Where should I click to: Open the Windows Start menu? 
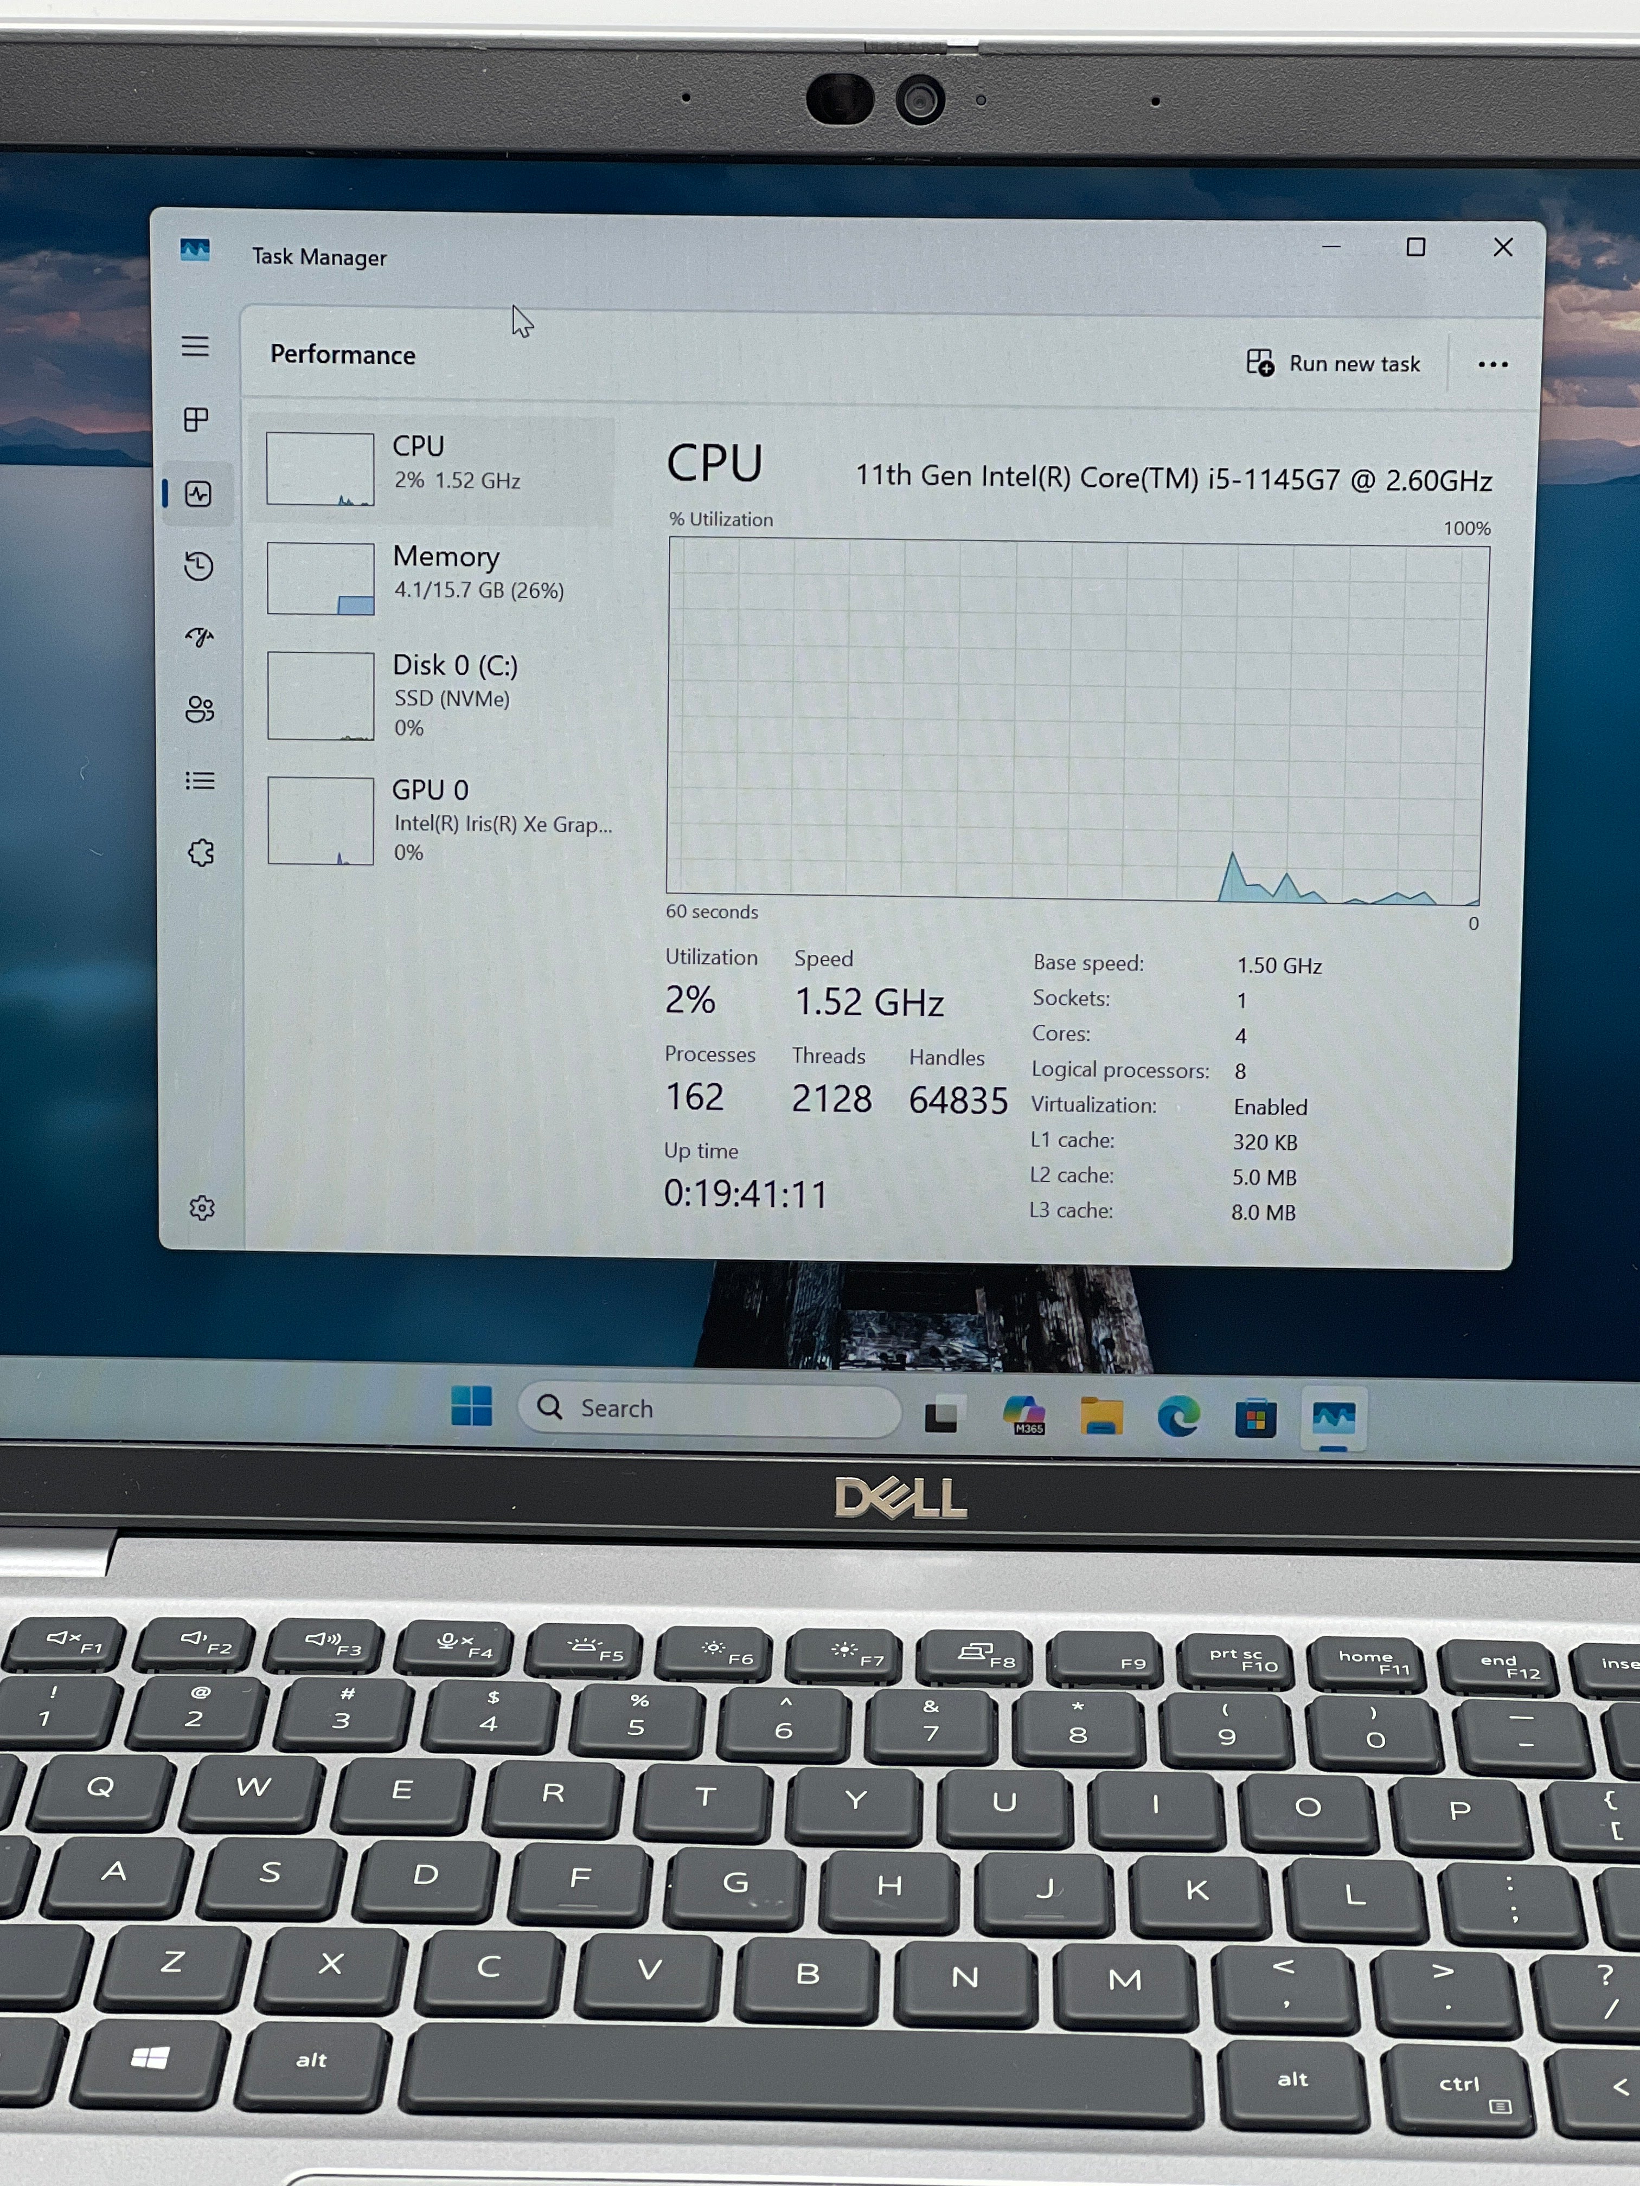point(471,1405)
